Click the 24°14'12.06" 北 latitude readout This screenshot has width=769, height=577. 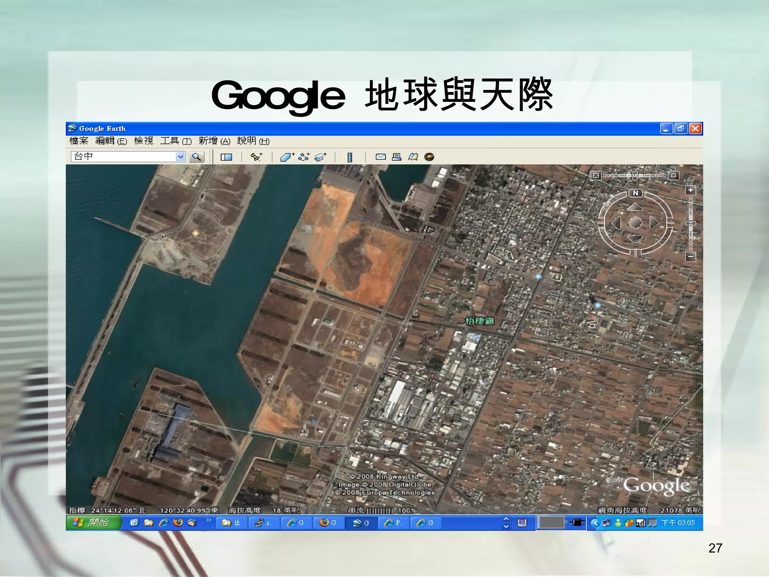pos(118,510)
